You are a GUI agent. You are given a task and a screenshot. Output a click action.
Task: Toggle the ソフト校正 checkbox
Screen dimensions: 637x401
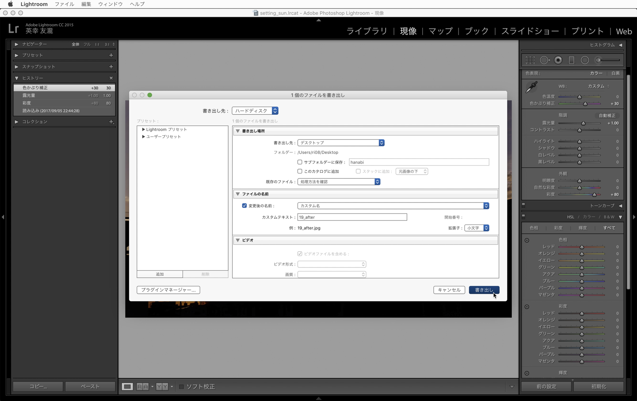pos(181,386)
